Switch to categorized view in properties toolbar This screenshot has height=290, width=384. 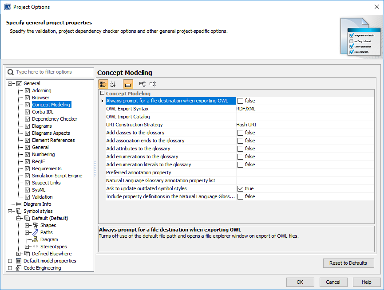[x=103, y=84]
